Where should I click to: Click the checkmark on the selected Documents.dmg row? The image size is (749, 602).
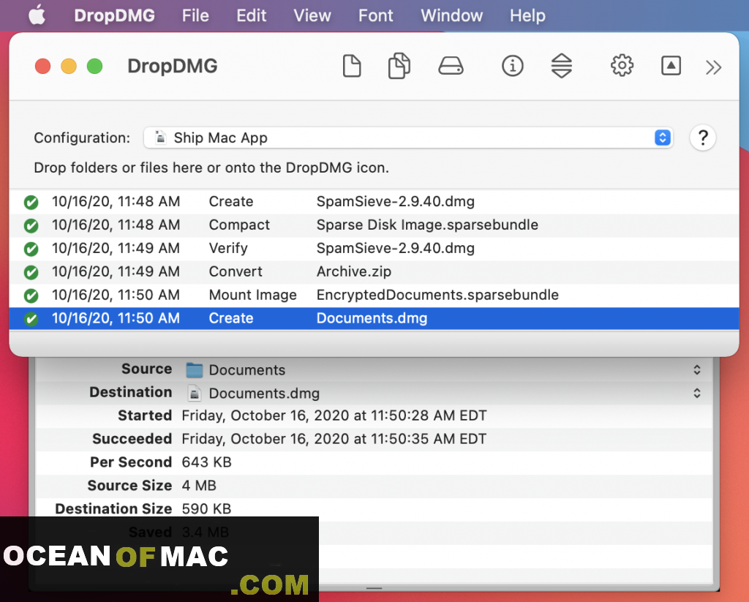(31, 319)
